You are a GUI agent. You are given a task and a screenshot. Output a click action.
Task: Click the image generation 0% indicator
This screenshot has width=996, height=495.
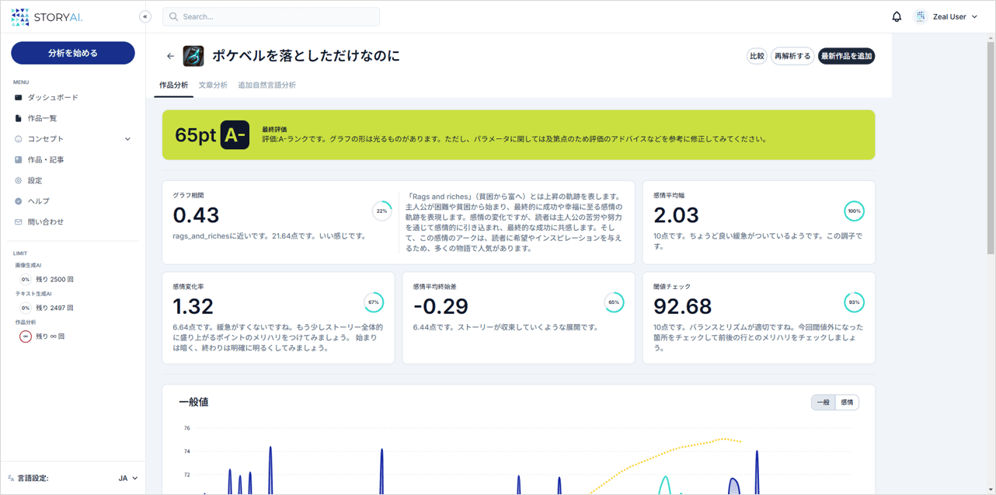[26, 279]
